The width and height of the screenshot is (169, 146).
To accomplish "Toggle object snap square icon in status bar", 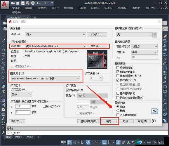I will [109, 142].
